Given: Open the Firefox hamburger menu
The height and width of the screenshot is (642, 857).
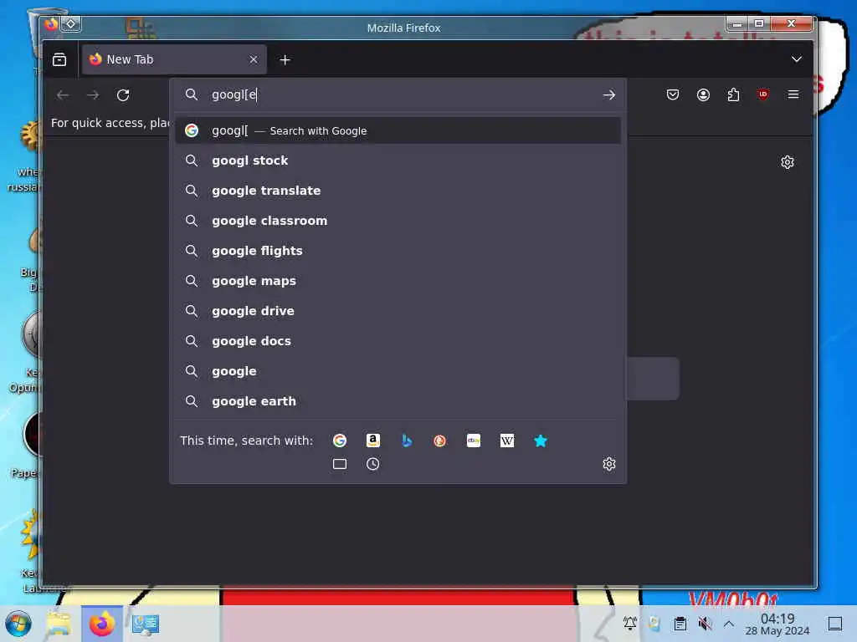Looking at the screenshot, I should point(793,94).
